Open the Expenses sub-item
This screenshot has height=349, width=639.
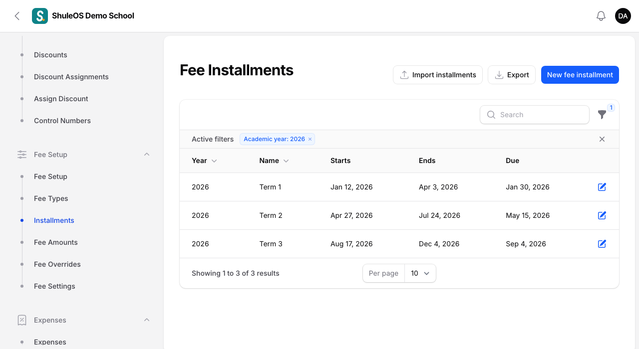50,342
